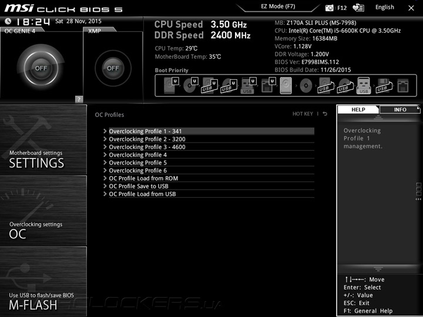
Task: Select the OC GENIE 4 tab label
Action: click(20, 31)
